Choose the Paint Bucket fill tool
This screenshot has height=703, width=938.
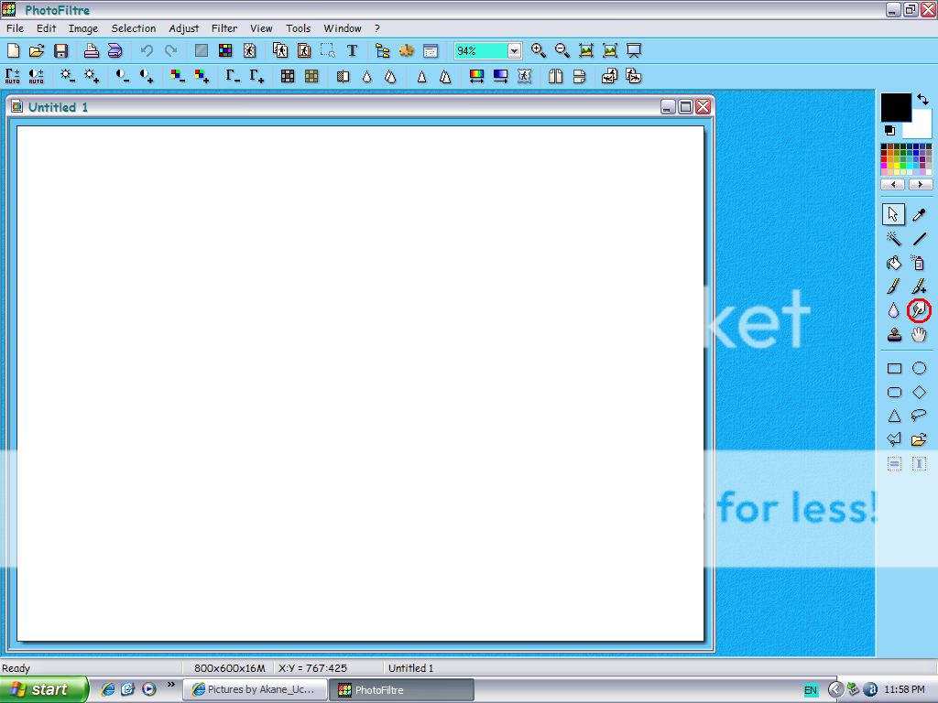pyautogui.click(x=894, y=263)
